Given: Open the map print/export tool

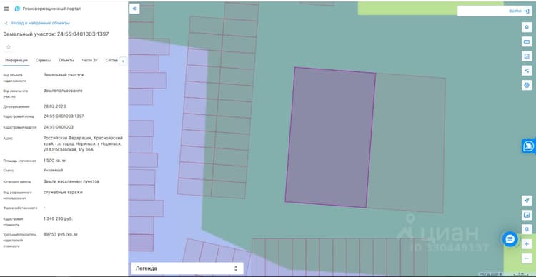Looking at the screenshot, I should point(527,56).
